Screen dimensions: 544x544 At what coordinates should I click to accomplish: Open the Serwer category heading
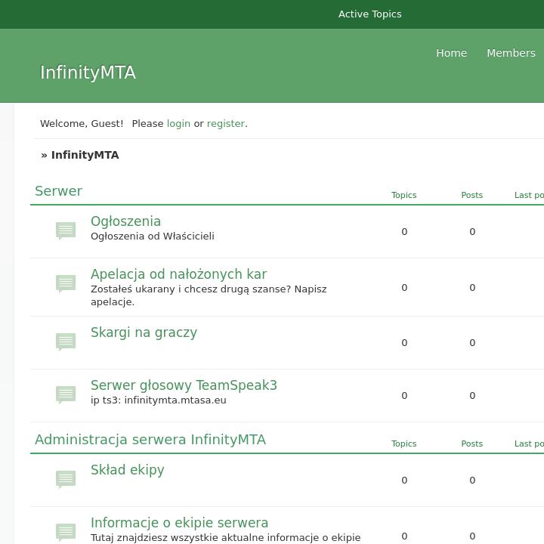pyautogui.click(x=58, y=191)
